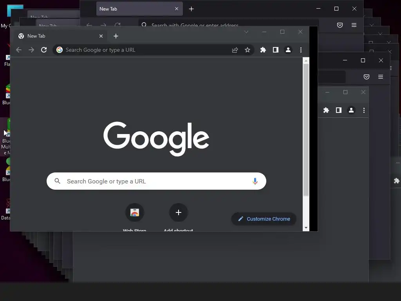Click the Chrome back arrow in front window
Image resolution: width=401 pixels, height=301 pixels.
tap(19, 50)
